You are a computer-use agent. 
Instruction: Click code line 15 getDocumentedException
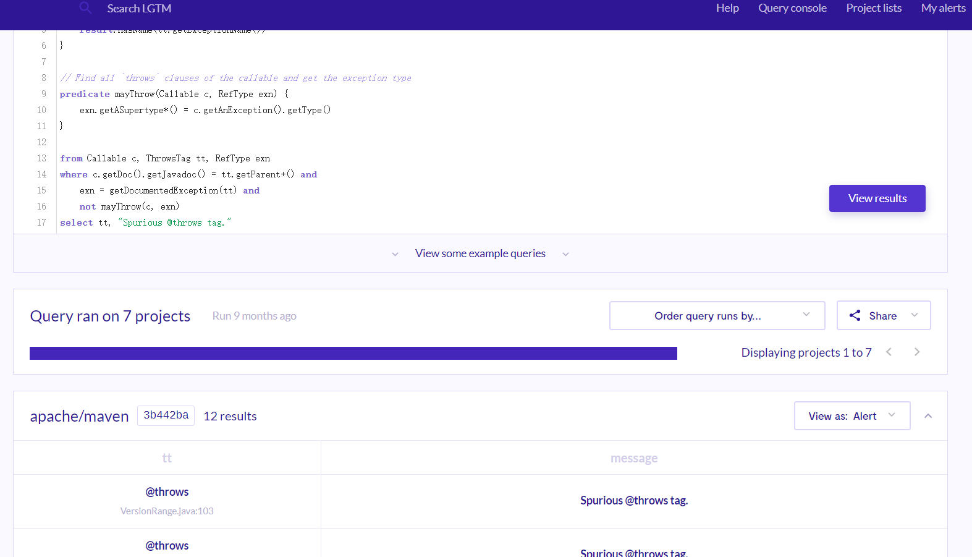click(x=169, y=190)
